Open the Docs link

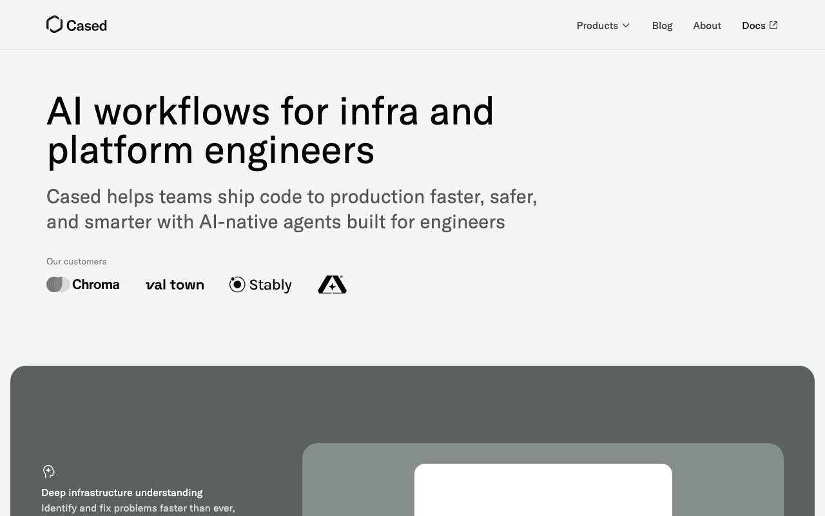click(760, 26)
